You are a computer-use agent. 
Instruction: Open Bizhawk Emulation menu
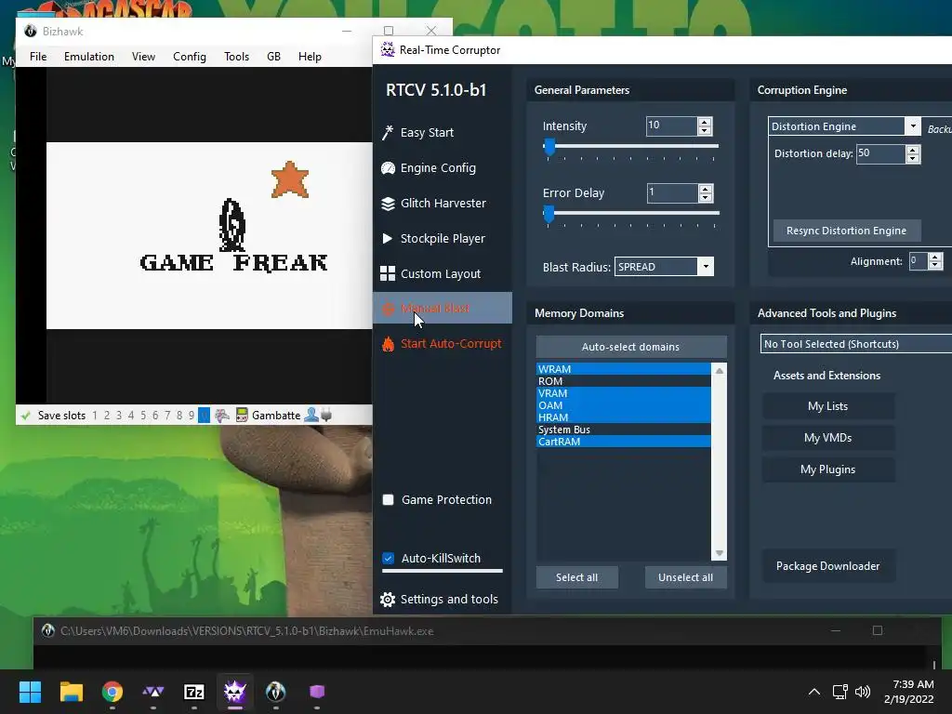pos(89,57)
